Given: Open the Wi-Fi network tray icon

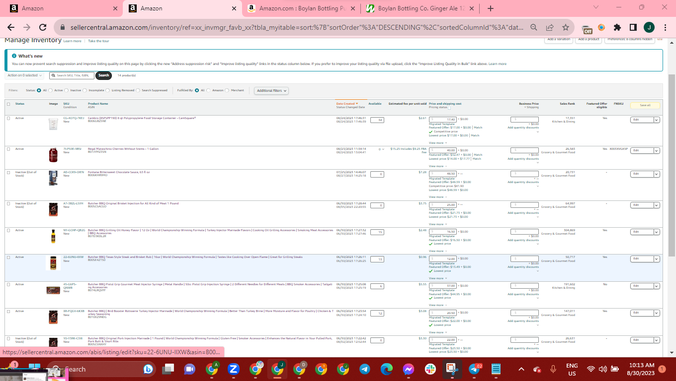Looking at the screenshot, I should (591, 369).
